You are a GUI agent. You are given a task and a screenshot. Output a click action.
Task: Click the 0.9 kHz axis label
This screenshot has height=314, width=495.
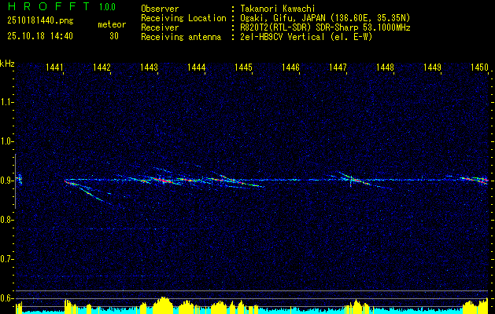[x=6, y=181]
